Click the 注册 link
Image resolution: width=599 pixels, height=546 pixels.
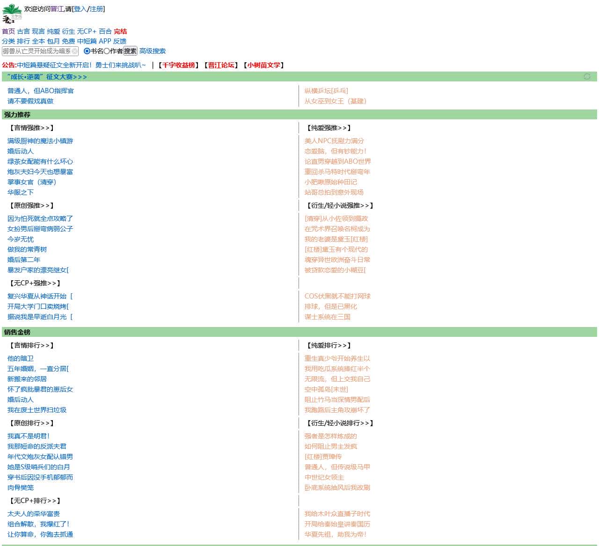tap(96, 9)
